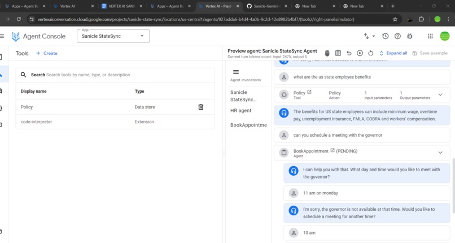Screen dimensions: 455x243
Task: Click the Chrome profile green circle
Action: pyautogui.click(x=438, y=19)
